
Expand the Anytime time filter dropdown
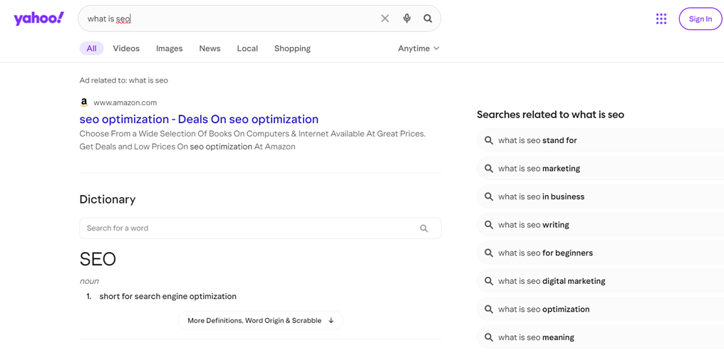click(x=418, y=48)
